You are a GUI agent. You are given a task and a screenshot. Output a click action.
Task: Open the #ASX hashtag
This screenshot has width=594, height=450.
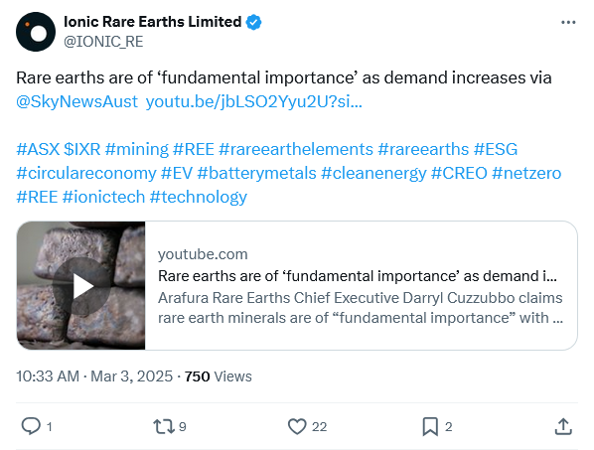38,149
